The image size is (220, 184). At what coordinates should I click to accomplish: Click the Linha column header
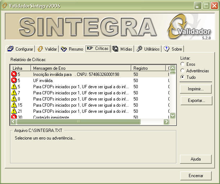pyautogui.click(x=21, y=68)
